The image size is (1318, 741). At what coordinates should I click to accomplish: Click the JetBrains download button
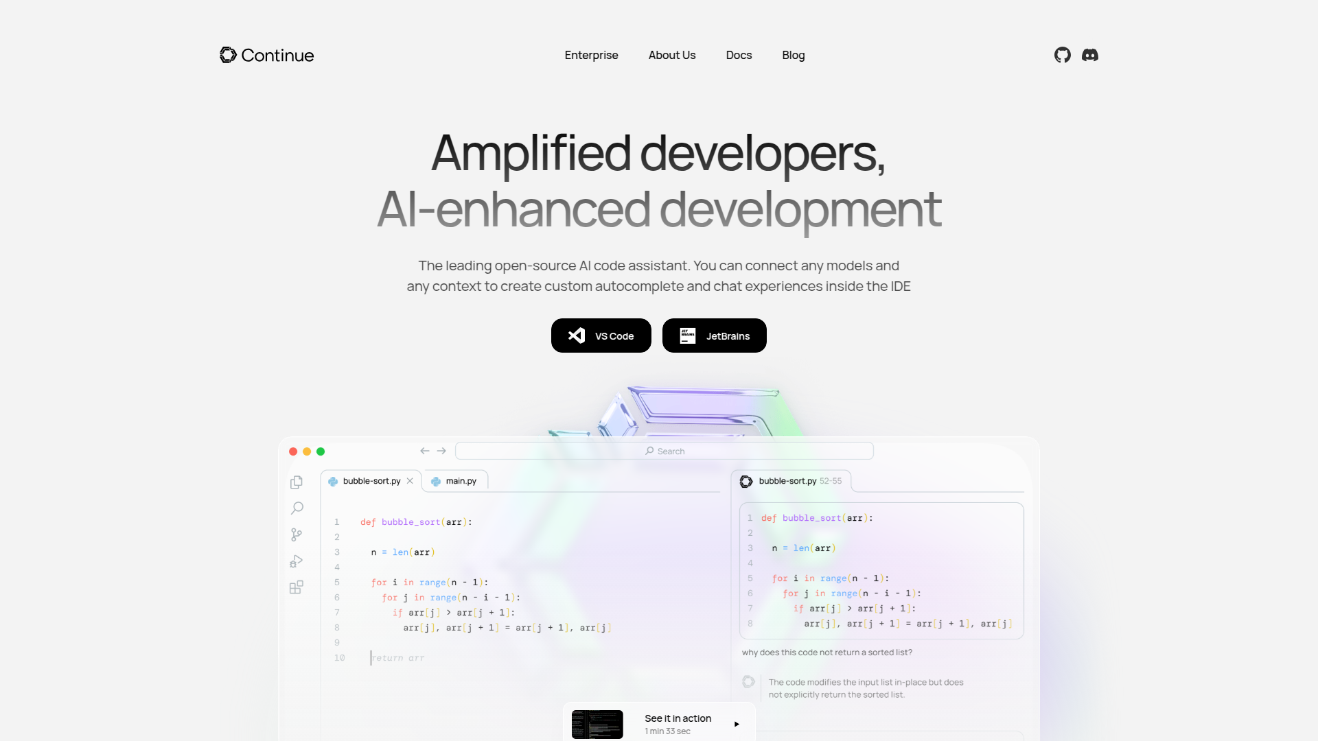coord(714,336)
